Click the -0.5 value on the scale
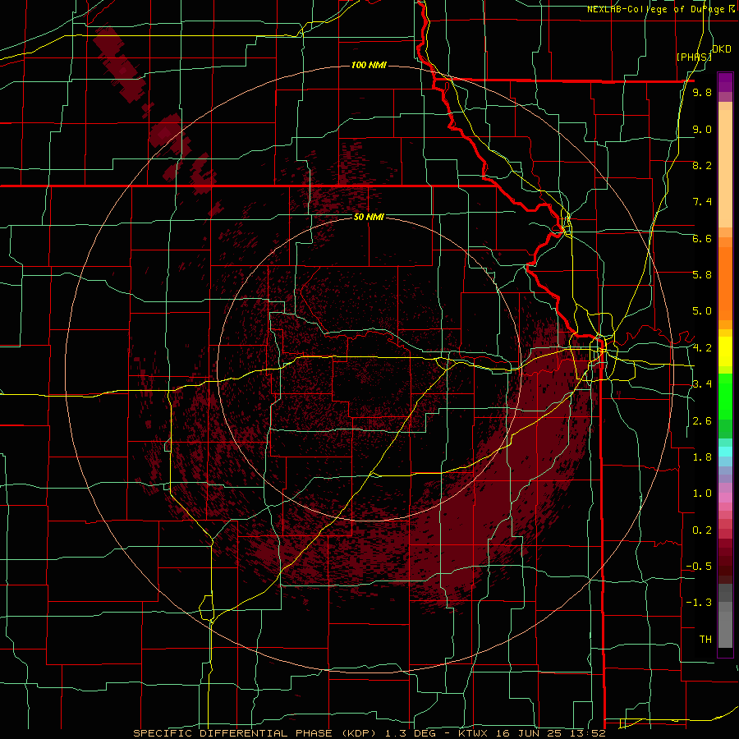This screenshot has width=739, height=739. tap(699, 567)
